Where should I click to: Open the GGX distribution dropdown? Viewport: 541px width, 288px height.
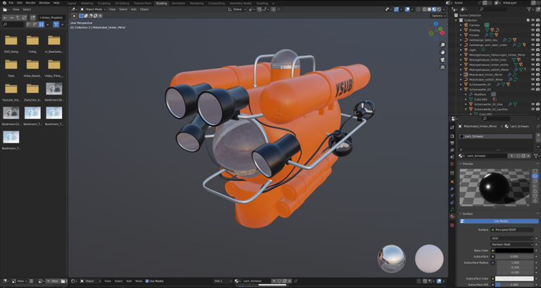[x=510, y=238]
